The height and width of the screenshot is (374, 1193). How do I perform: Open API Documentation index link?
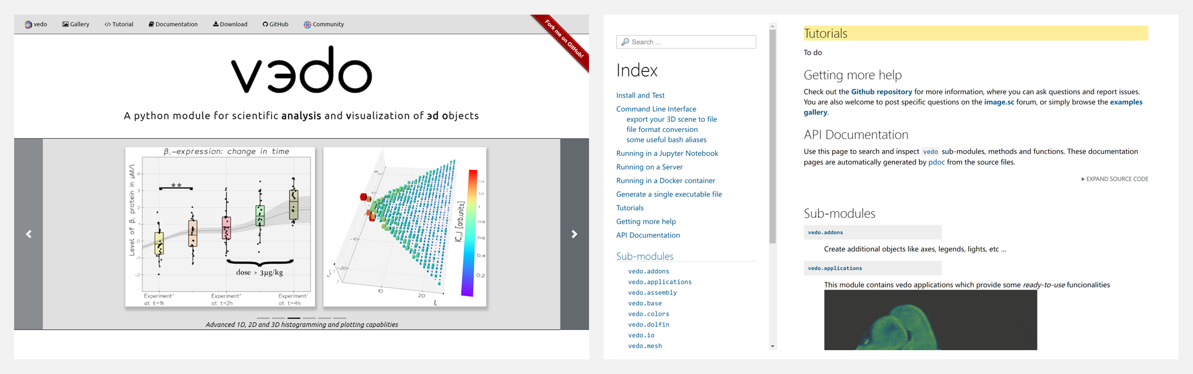[x=648, y=235]
